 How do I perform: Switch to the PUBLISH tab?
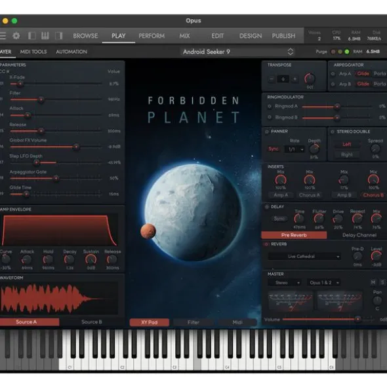(x=283, y=36)
